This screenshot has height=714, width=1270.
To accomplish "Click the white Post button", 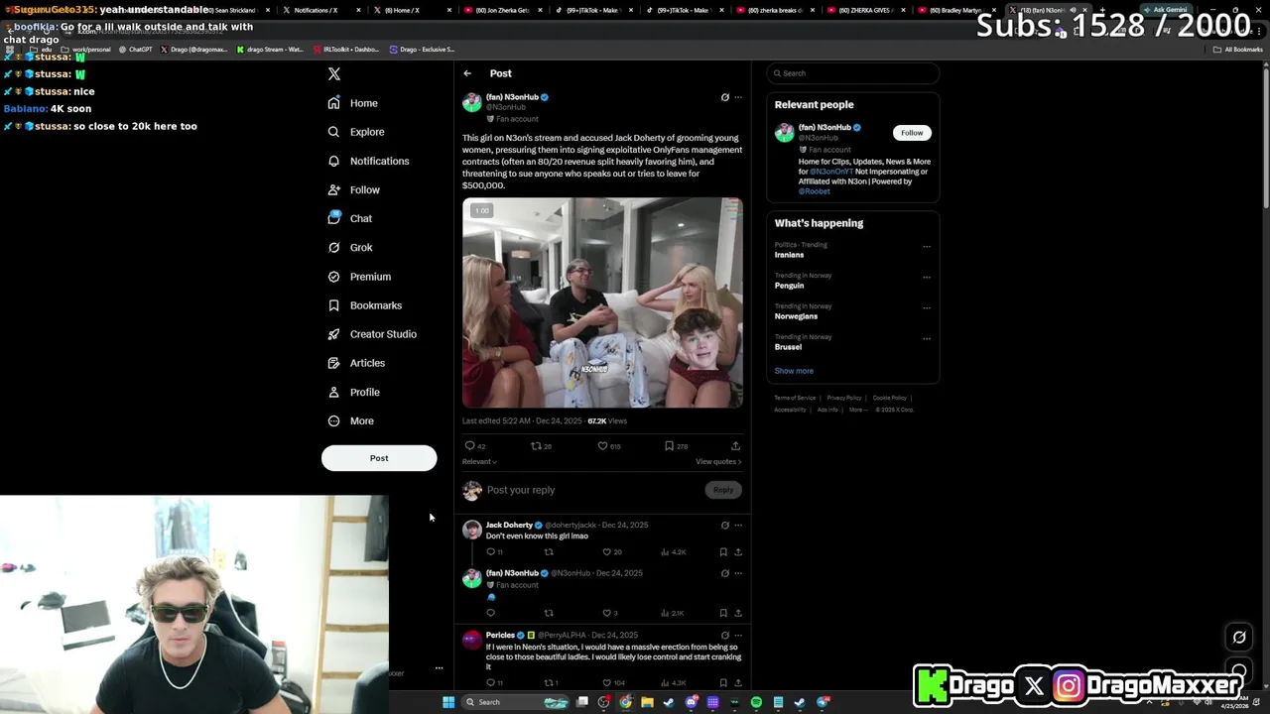I will point(379,458).
